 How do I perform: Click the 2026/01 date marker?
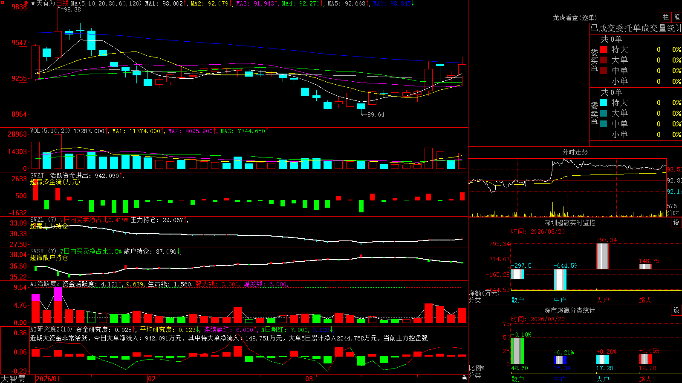48,379
